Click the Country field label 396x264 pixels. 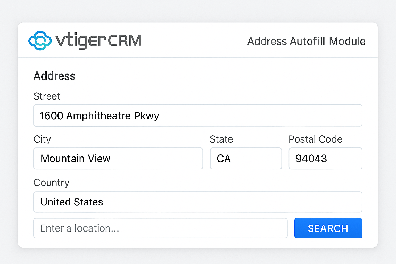[x=51, y=183]
